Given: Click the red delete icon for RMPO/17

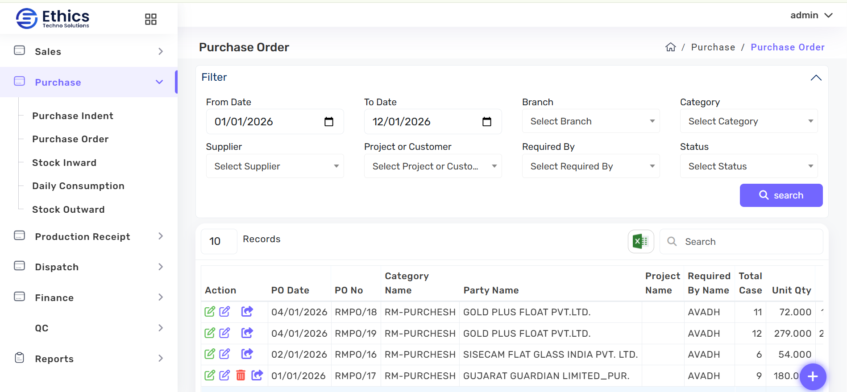Looking at the screenshot, I should (x=241, y=375).
